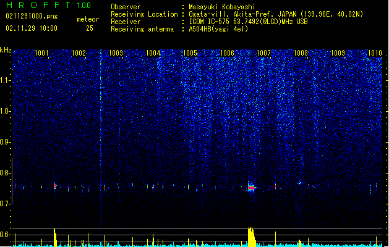Click Ogata-vill. Akita-Pref. JAPAN location text

click(x=276, y=14)
